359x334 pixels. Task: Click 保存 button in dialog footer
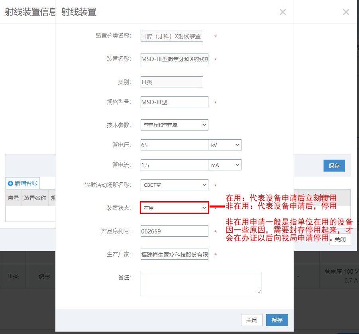(x=277, y=320)
